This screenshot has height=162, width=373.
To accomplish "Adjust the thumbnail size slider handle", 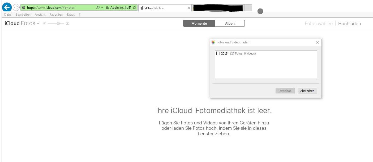I will 58,24.
